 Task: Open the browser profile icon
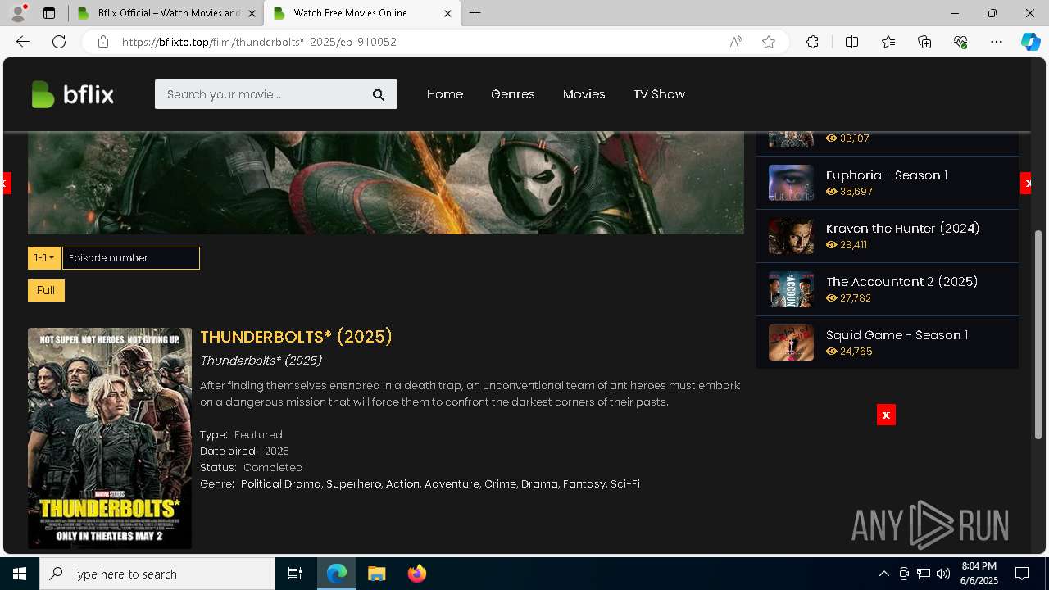click(18, 13)
